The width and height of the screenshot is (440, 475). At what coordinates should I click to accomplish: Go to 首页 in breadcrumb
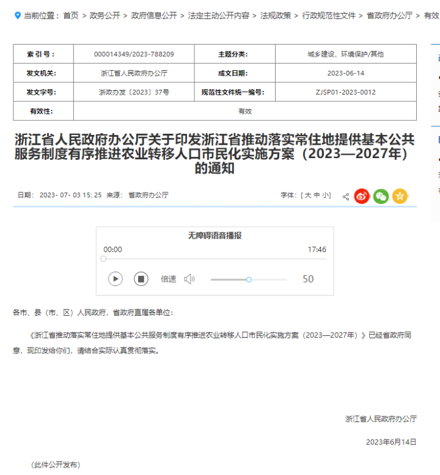pos(71,15)
